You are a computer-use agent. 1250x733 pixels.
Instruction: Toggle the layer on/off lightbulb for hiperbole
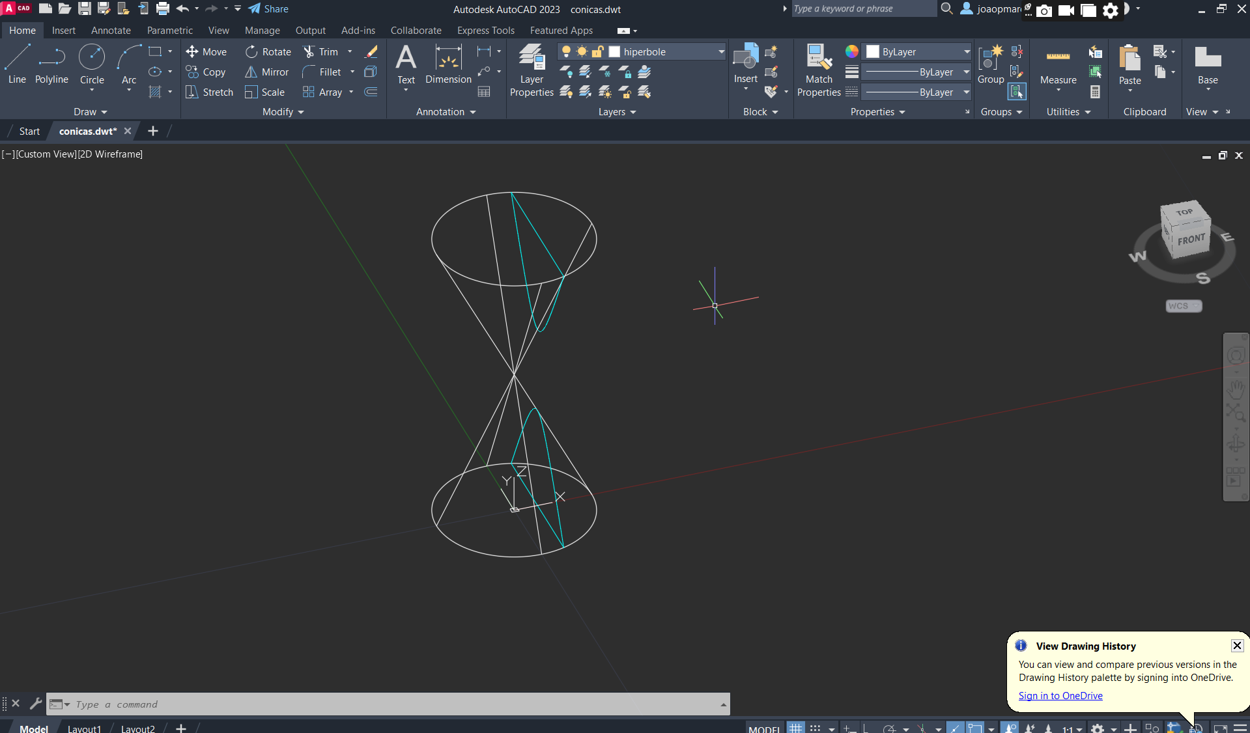coord(566,52)
